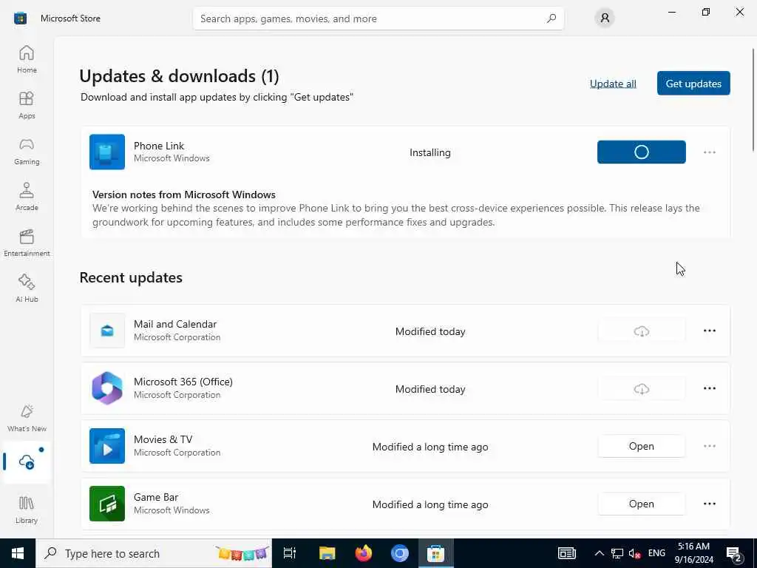Open the Windows Start menu
757x568 pixels.
tap(18, 553)
